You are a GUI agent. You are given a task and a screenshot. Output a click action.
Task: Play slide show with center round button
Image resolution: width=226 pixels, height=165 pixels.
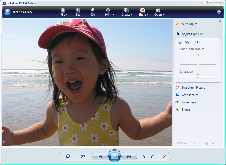[115, 156]
